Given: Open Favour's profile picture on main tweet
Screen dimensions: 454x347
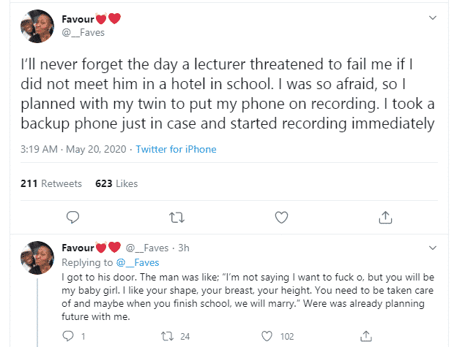Looking at the screenshot, I should pos(35,26).
